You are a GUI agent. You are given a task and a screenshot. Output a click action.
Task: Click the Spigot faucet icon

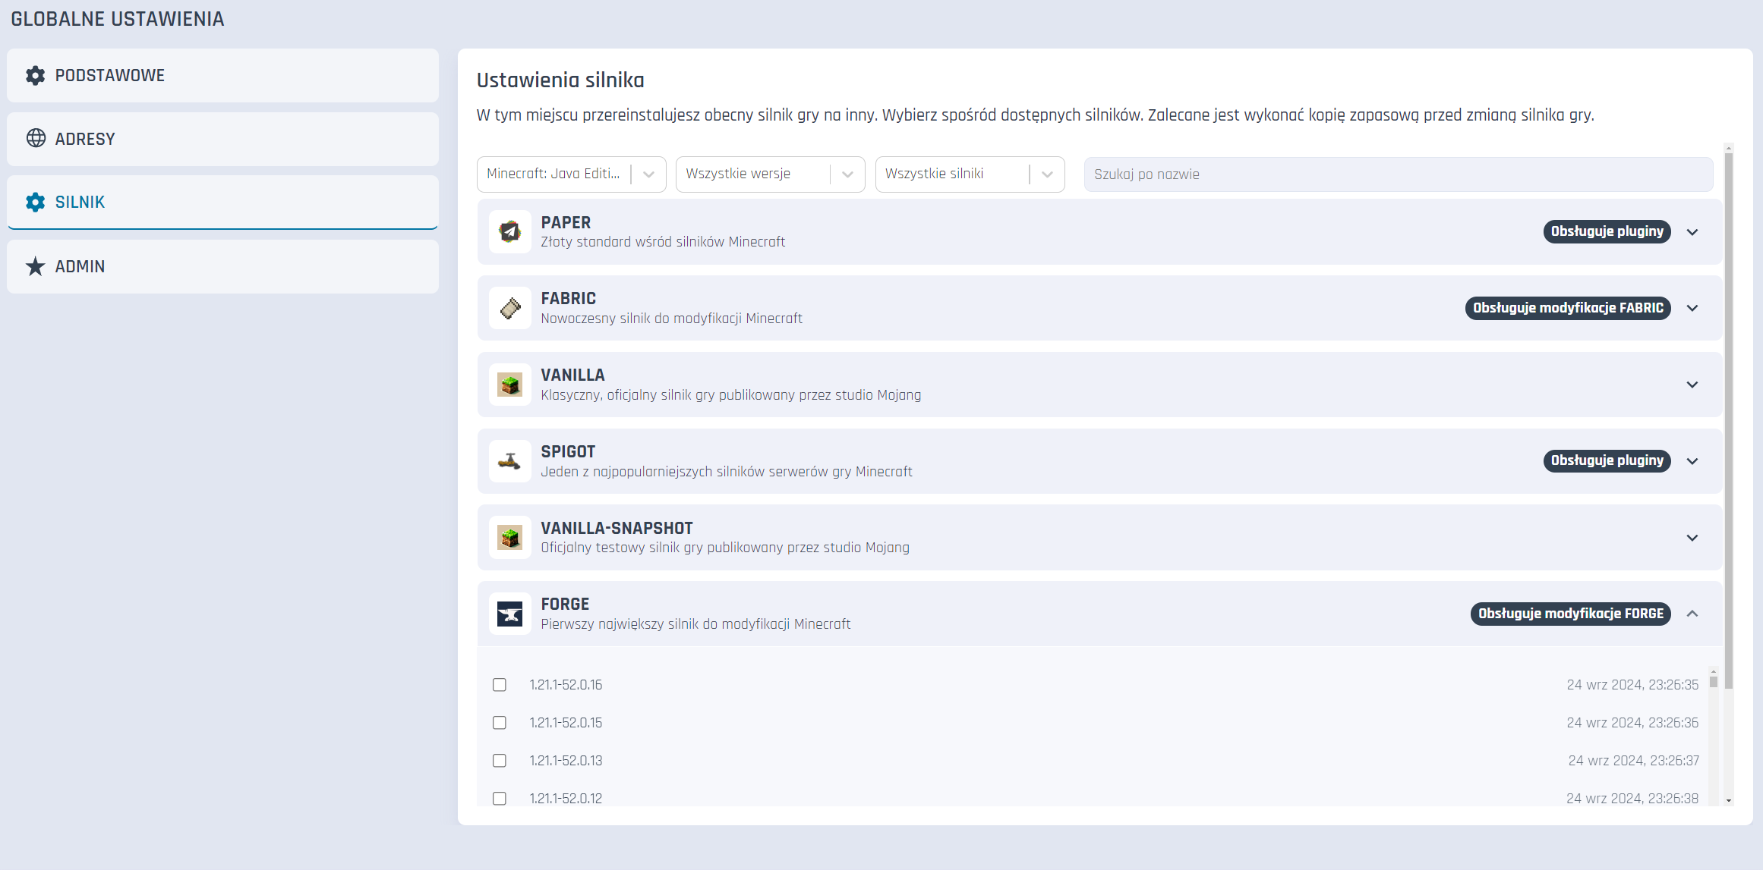pyautogui.click(x=509, y=461)
